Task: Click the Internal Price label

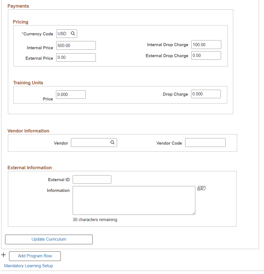Action: 40,48
